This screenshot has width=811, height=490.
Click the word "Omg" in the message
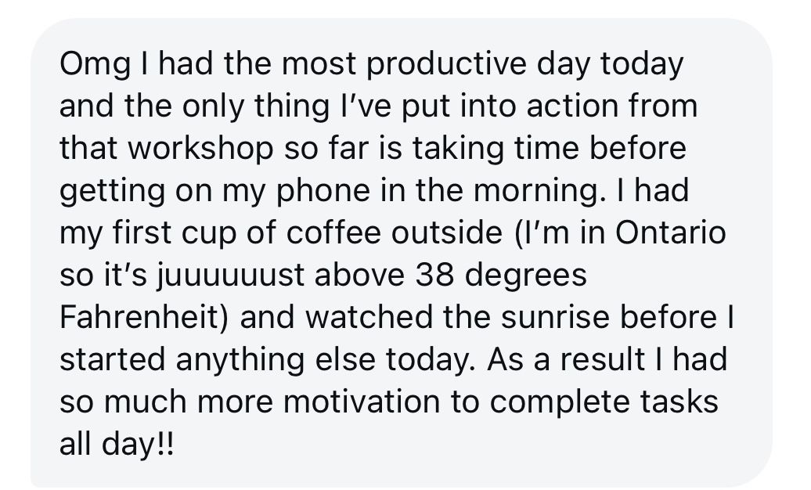coord(96,65)
